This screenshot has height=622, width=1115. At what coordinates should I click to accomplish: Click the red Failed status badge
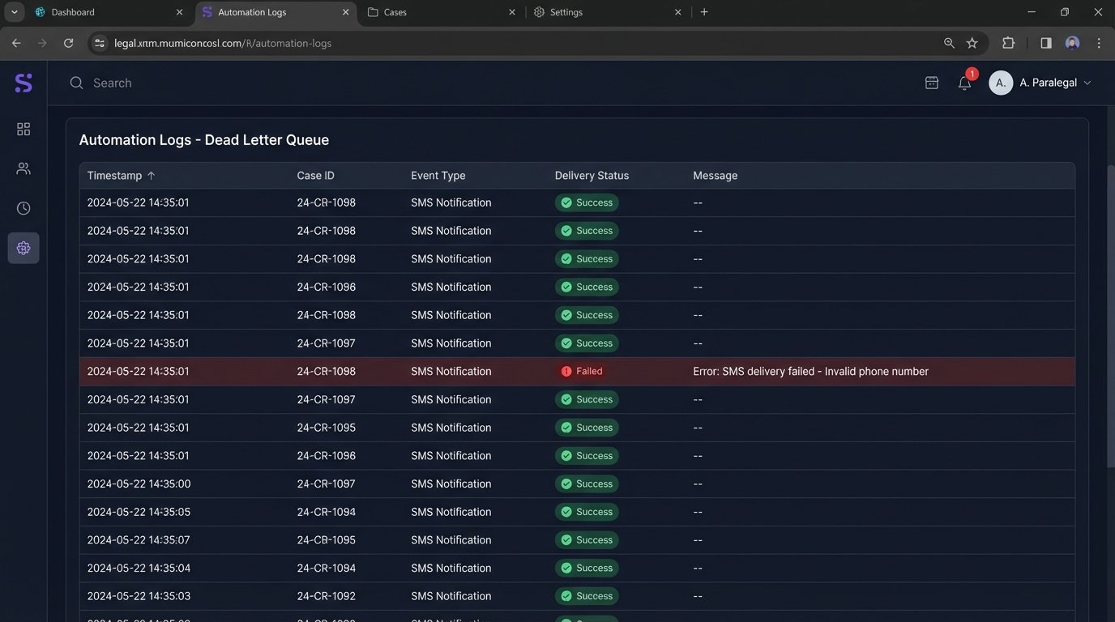(x=582, y=372)
